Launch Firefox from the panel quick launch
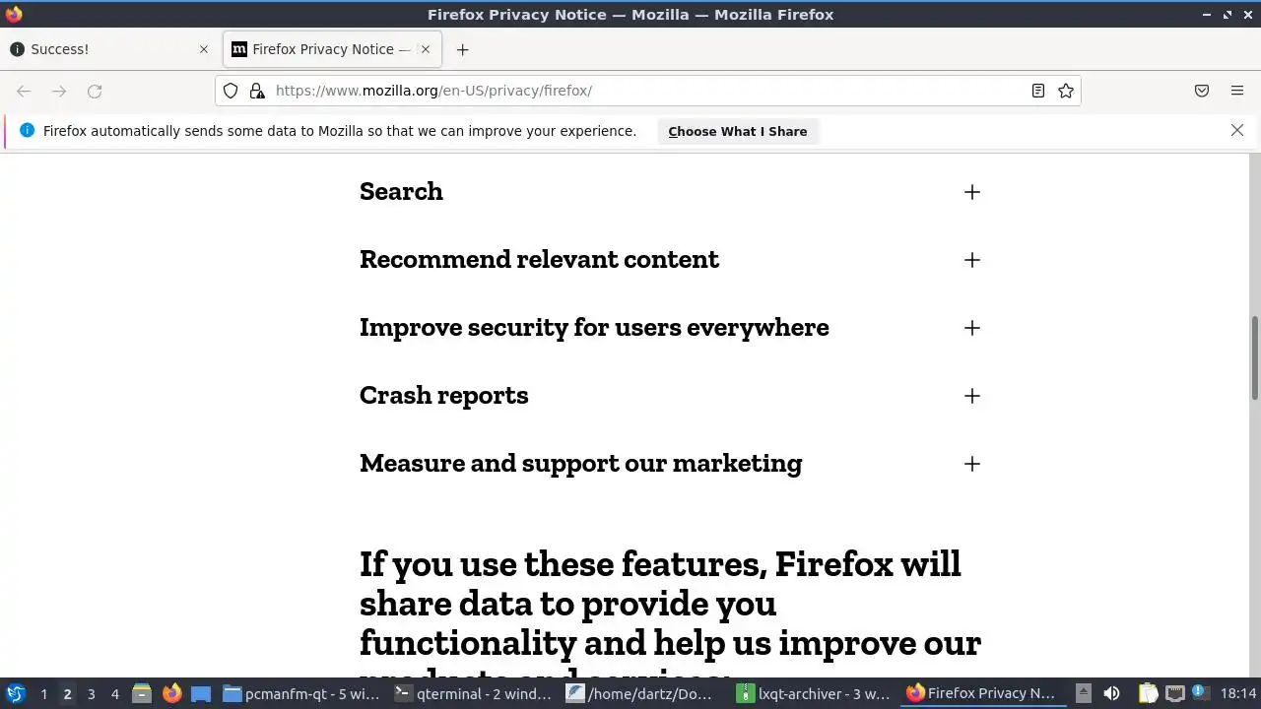Screen dimensions: 1261x709 (171, 693)
